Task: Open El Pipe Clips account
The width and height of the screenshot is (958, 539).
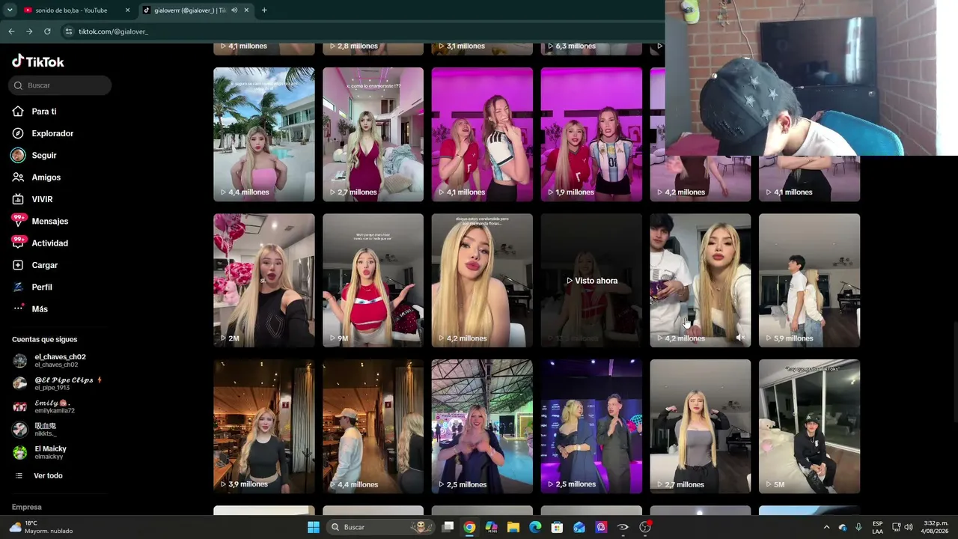Action: [x=57, y=383]
